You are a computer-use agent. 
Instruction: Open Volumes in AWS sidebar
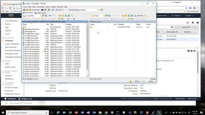[x=8, y=76]
